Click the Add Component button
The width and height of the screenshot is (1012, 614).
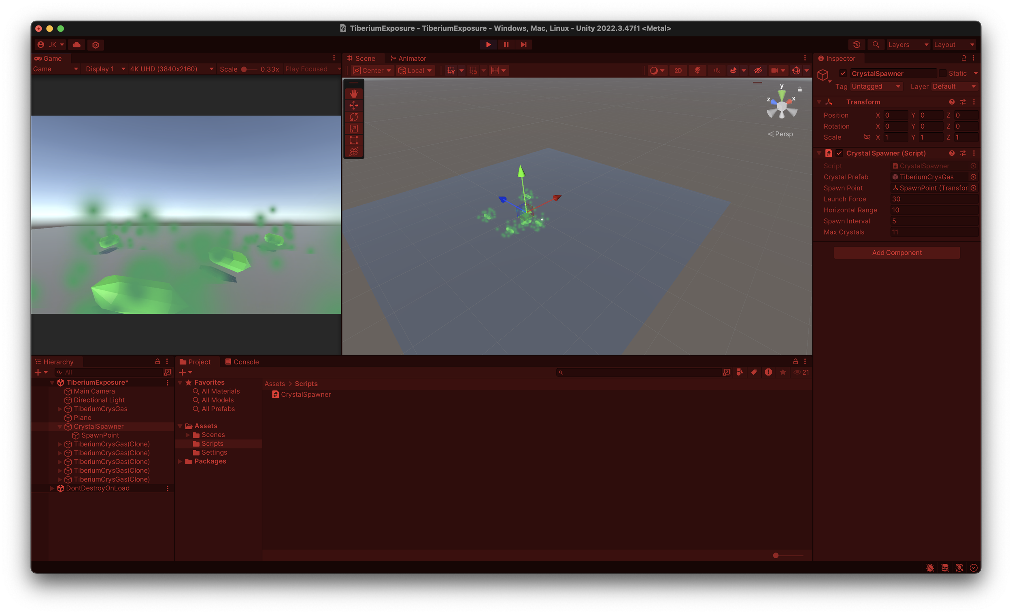click(897, 252)
